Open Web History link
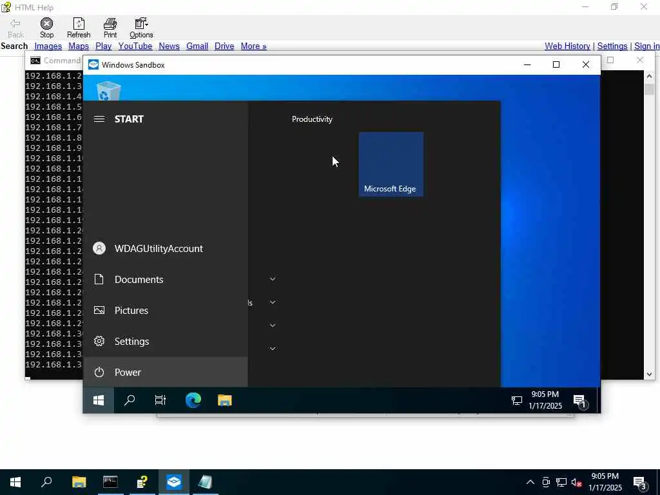This screenshot has width=660, height=495. click(567, 46)
